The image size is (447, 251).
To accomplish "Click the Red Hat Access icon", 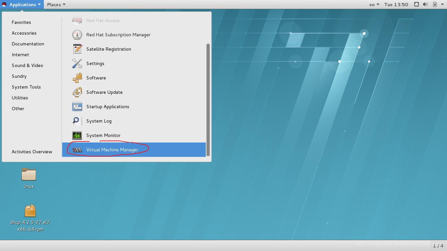I will click(77, 20).
